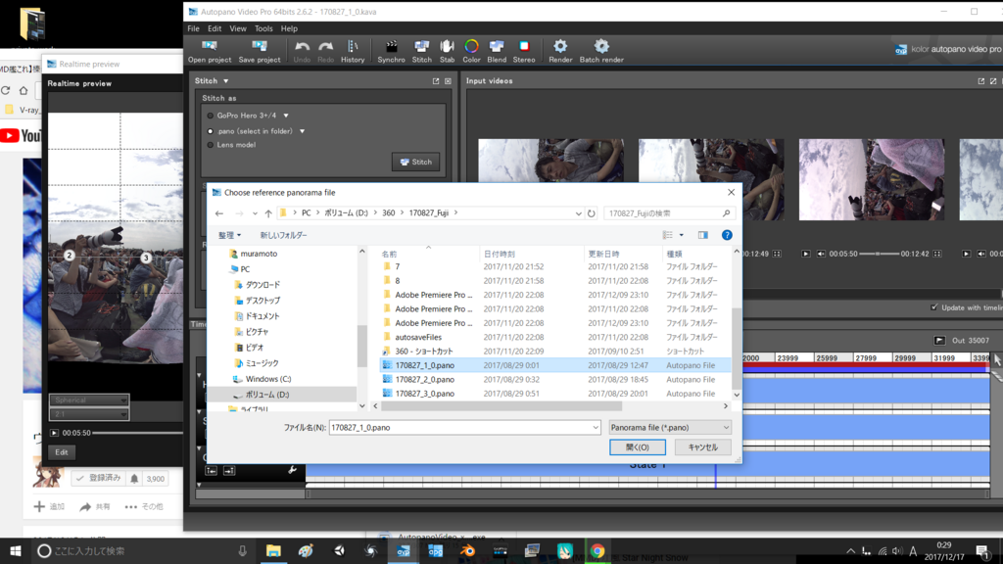Click the Realtime preview time slider
Image resolution: width=1003 pixels, height=564 pixels.
(137, 433)
